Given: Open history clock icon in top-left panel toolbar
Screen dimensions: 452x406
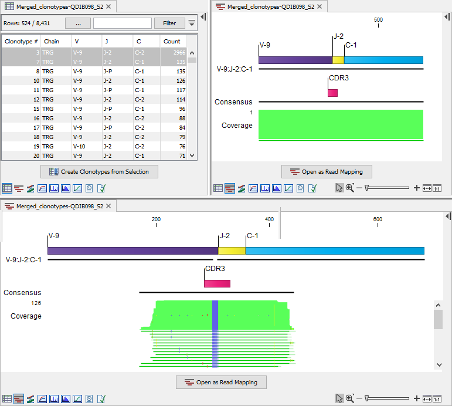Looking at the screenshot, I should pos(89,188).
